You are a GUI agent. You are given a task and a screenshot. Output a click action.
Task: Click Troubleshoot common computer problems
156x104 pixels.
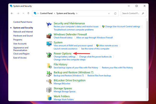click(x=74, y=30)
